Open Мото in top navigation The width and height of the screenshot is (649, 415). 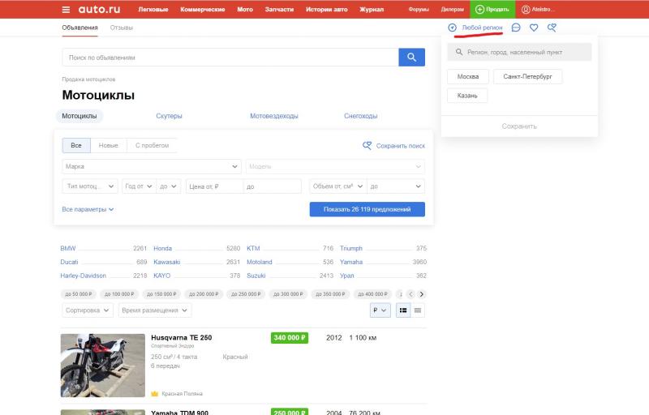245,9
